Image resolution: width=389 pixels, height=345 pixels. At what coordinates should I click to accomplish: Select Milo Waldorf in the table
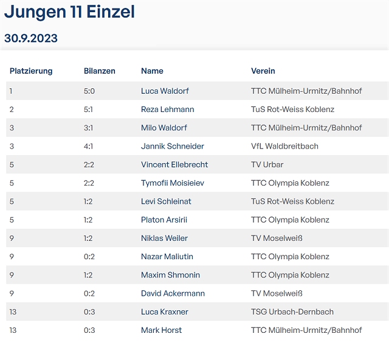click(x=164, y=128)
